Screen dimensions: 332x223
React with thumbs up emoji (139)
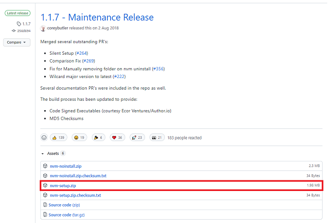[59, 137]
